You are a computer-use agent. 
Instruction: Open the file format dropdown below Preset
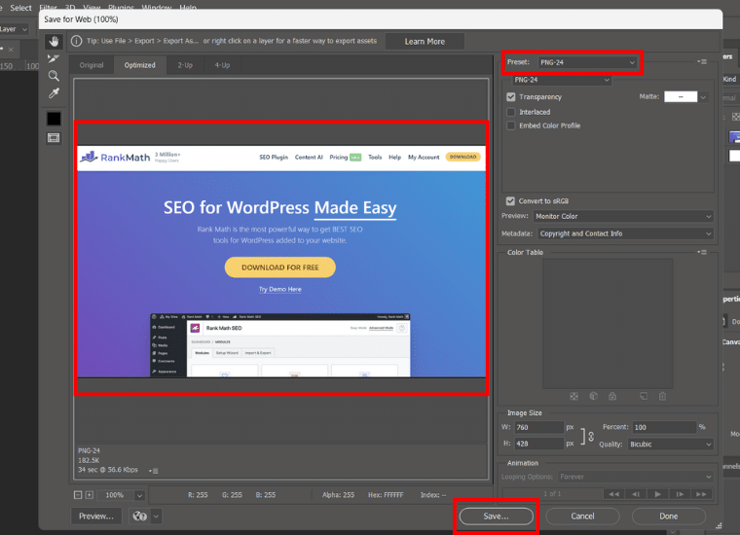coord(562,80)
